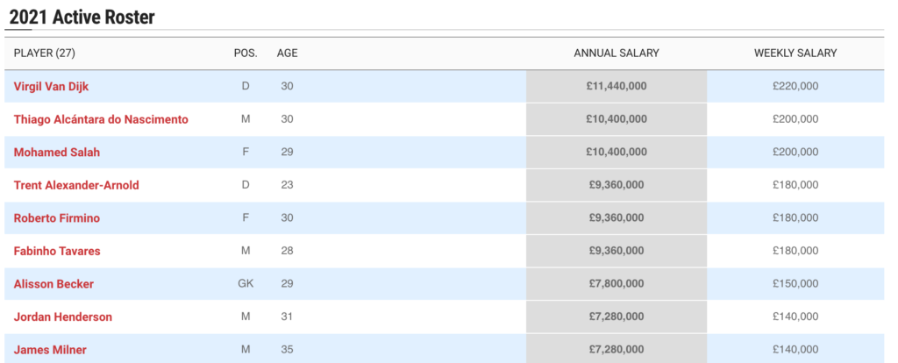Select James Milner's age 35 cell

pyautogui.click(x=287, y=350)
